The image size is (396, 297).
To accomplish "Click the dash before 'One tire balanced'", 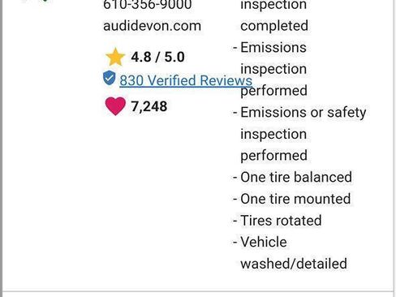I will tap(235, 178).
